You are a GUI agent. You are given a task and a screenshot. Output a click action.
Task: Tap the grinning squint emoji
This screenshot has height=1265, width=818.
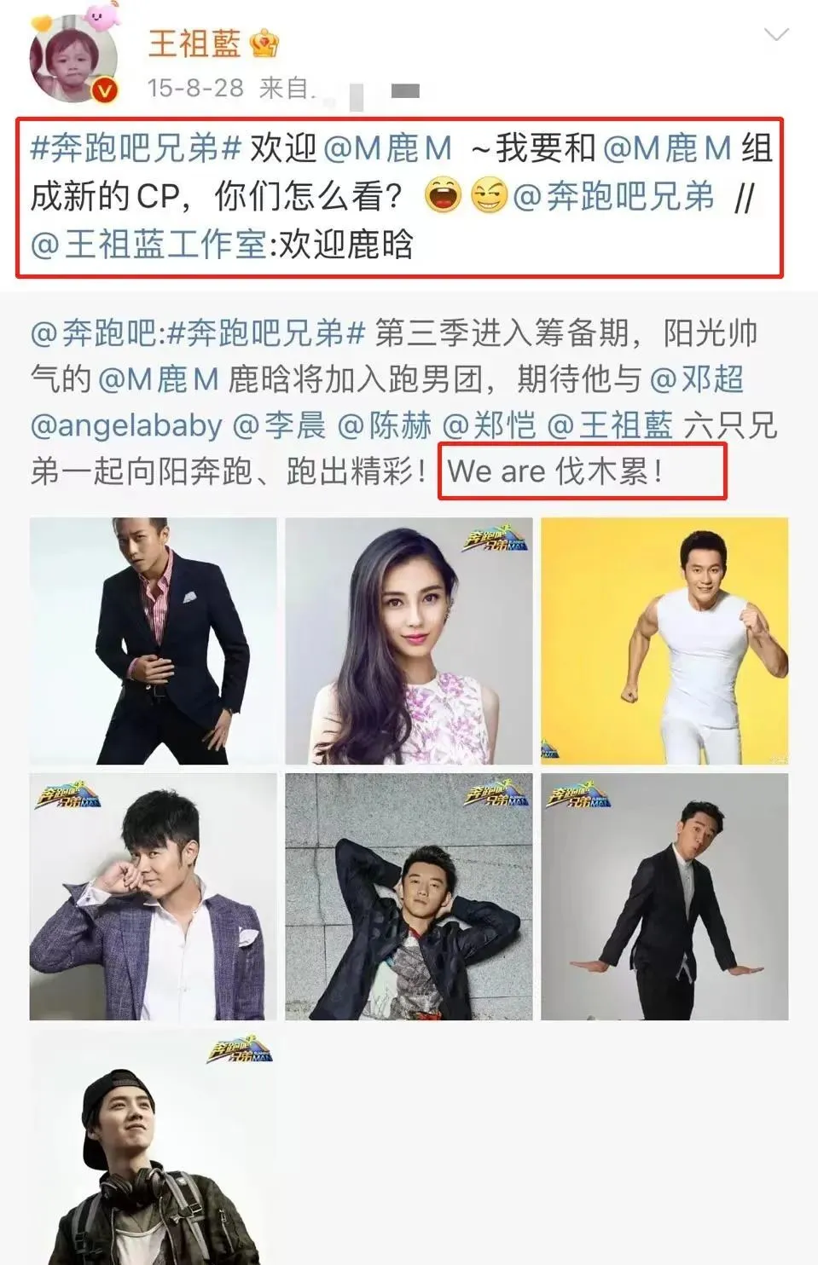pyautogui.click(x=490, y=197)
